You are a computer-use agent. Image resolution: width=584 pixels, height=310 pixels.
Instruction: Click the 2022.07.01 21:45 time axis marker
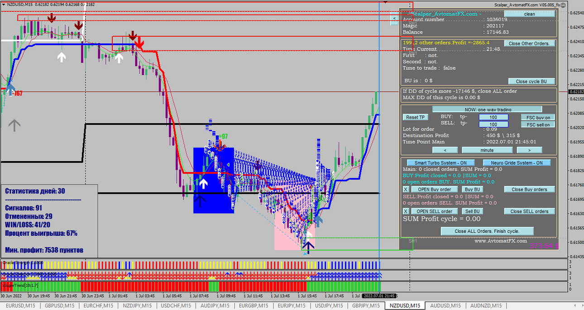pyautogui.click(x=380, y=296)
